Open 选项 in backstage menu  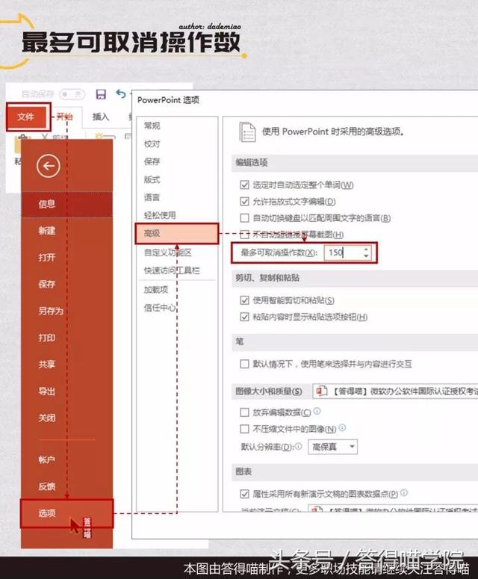click(66, 514)
